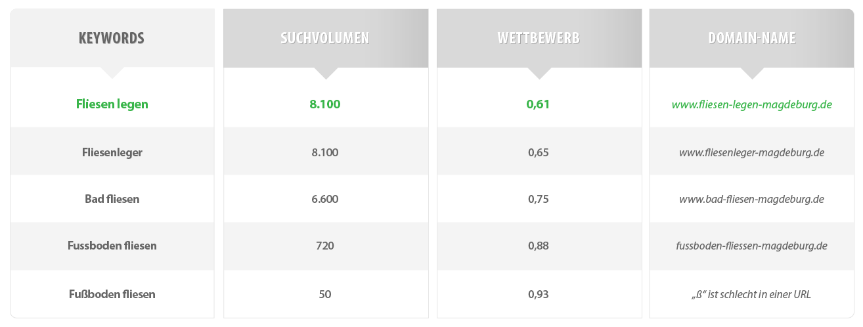863x327 pixels.
Task: Click the arrow below SUCHVOLUMEN header
Action: [325, 73]
